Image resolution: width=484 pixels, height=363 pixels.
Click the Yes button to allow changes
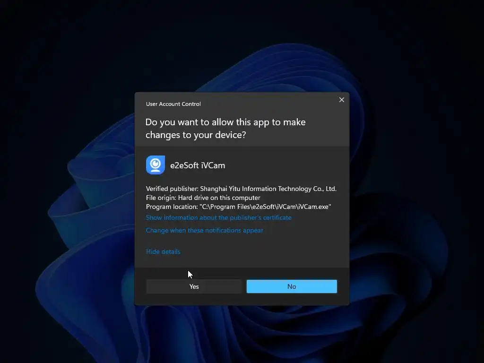[194, 286]
